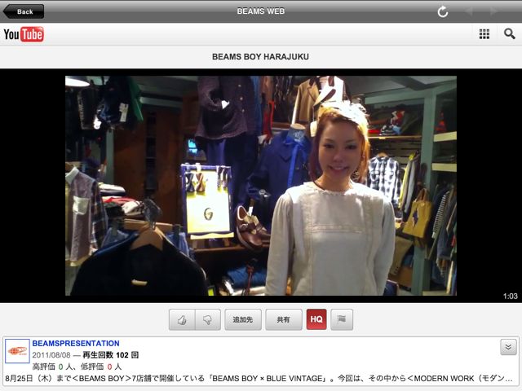Like the video with thumbs up
The width and height of the screenshot is (522, 391).
tap(182, 319)
